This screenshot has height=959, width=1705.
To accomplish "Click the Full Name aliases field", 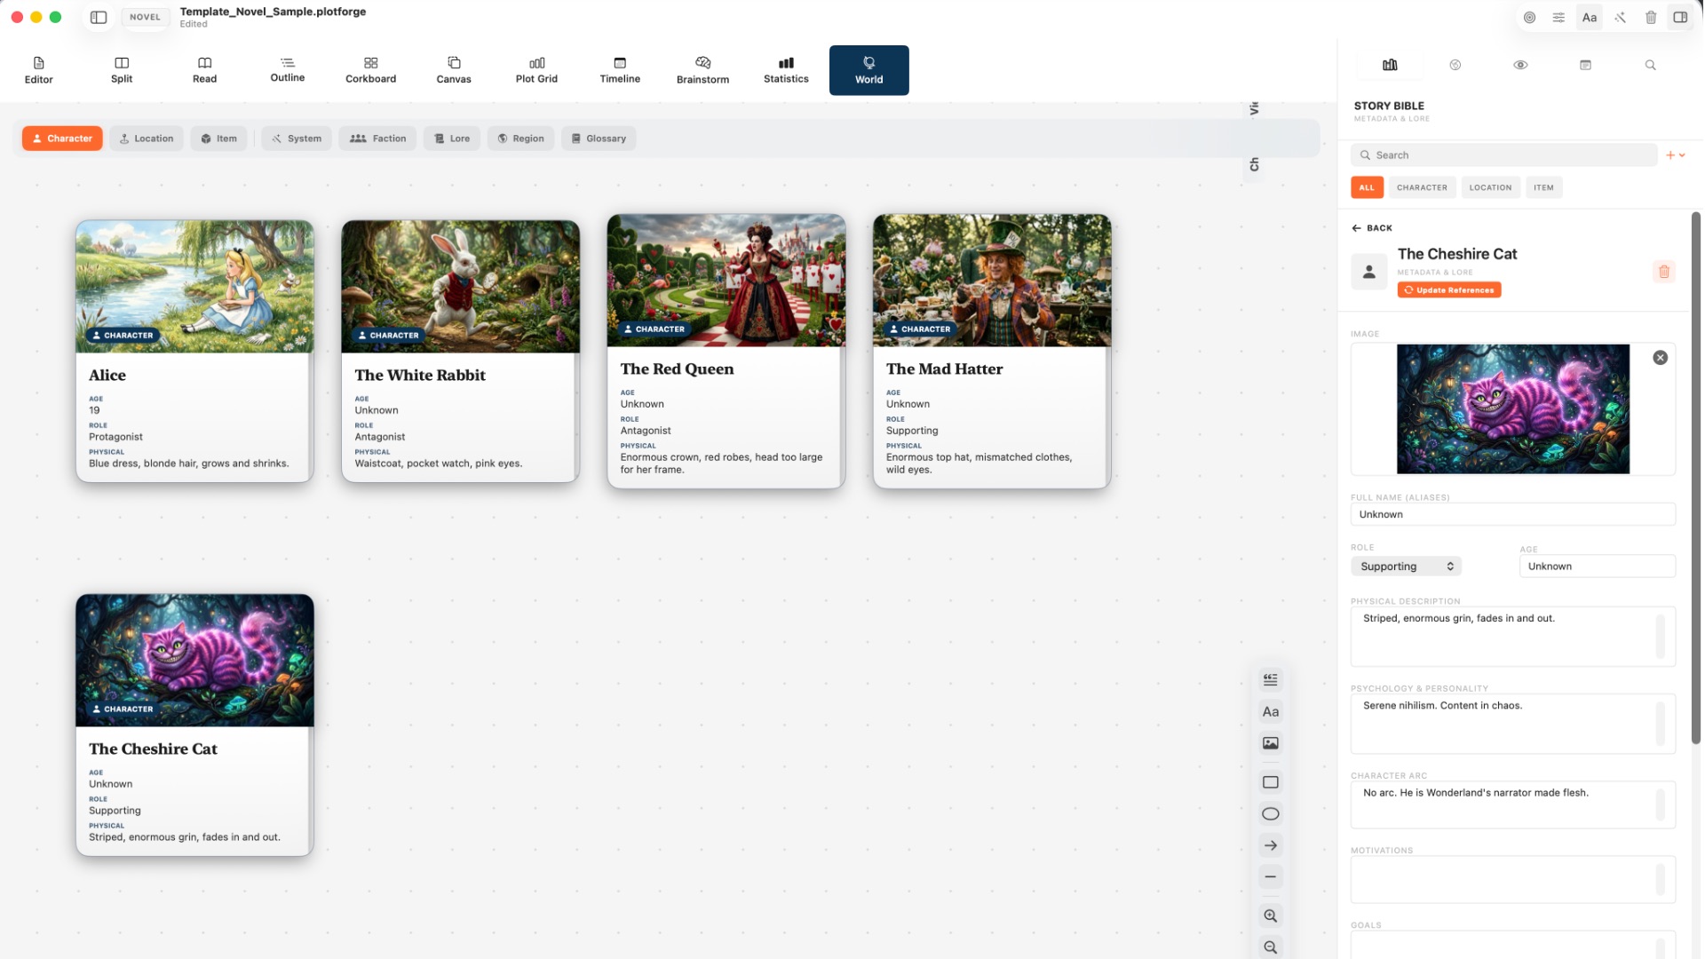I will tap(1512, 514).
